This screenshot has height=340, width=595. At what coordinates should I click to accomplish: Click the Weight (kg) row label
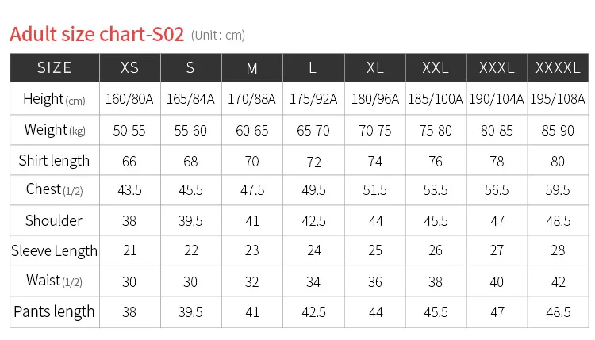(x=54, y=130)
